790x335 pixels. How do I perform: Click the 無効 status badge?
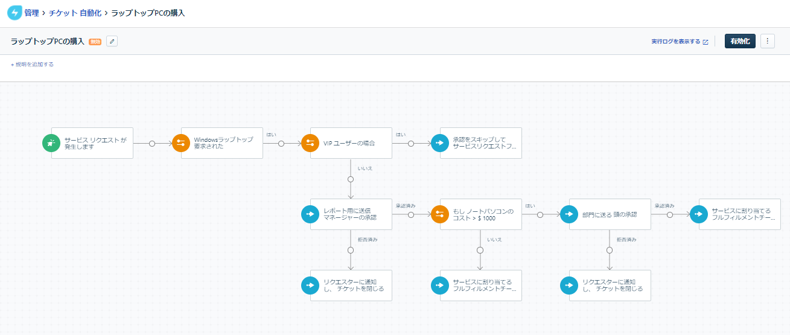coord(95,42)
